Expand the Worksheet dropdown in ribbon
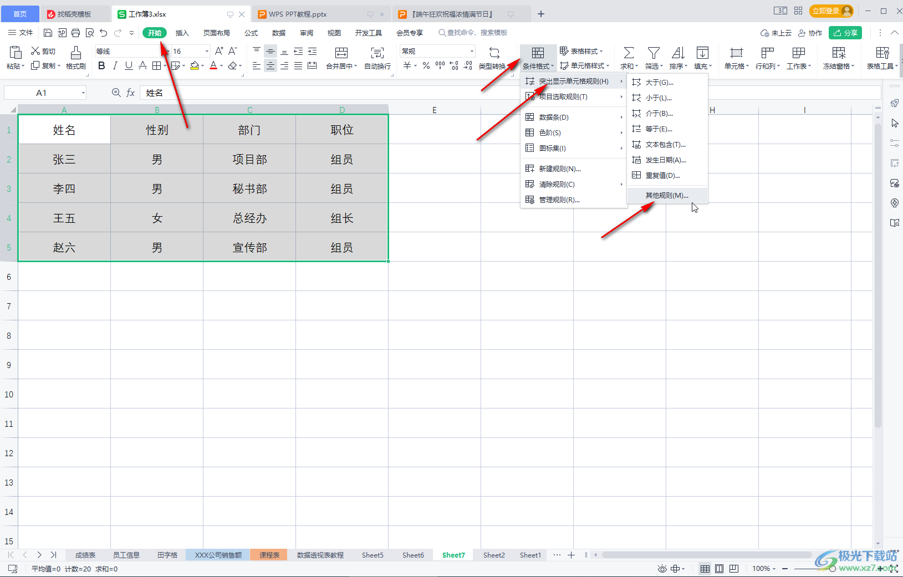903x577 pixels. click(809, 67)
